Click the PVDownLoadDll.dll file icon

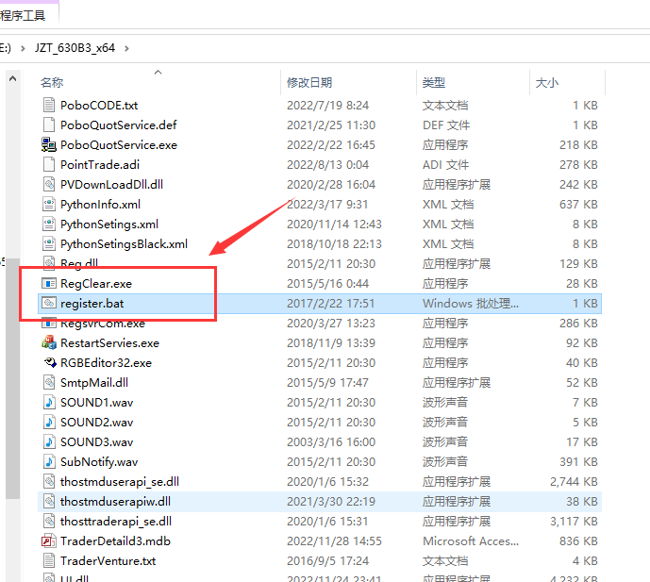[x=49, y=184]
